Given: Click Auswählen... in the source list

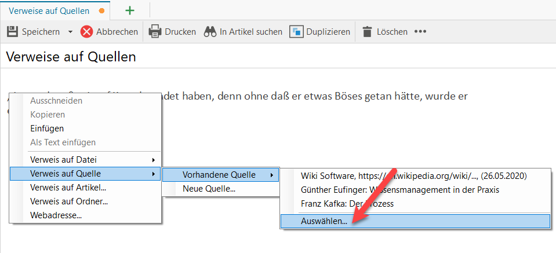Looking at the screenshot, I should 324,221.
